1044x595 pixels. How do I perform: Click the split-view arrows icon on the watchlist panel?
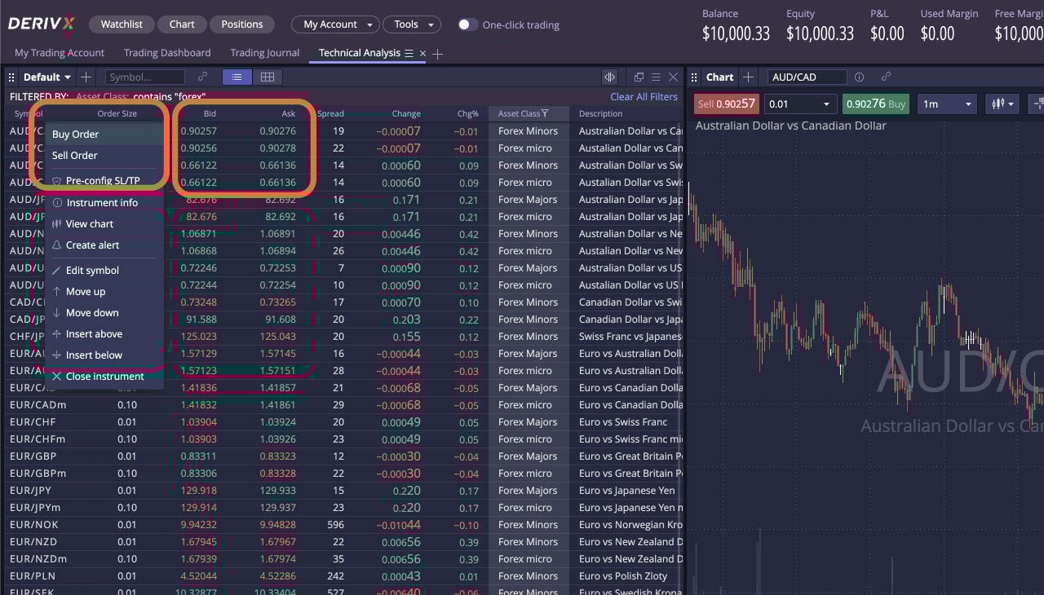609,77
